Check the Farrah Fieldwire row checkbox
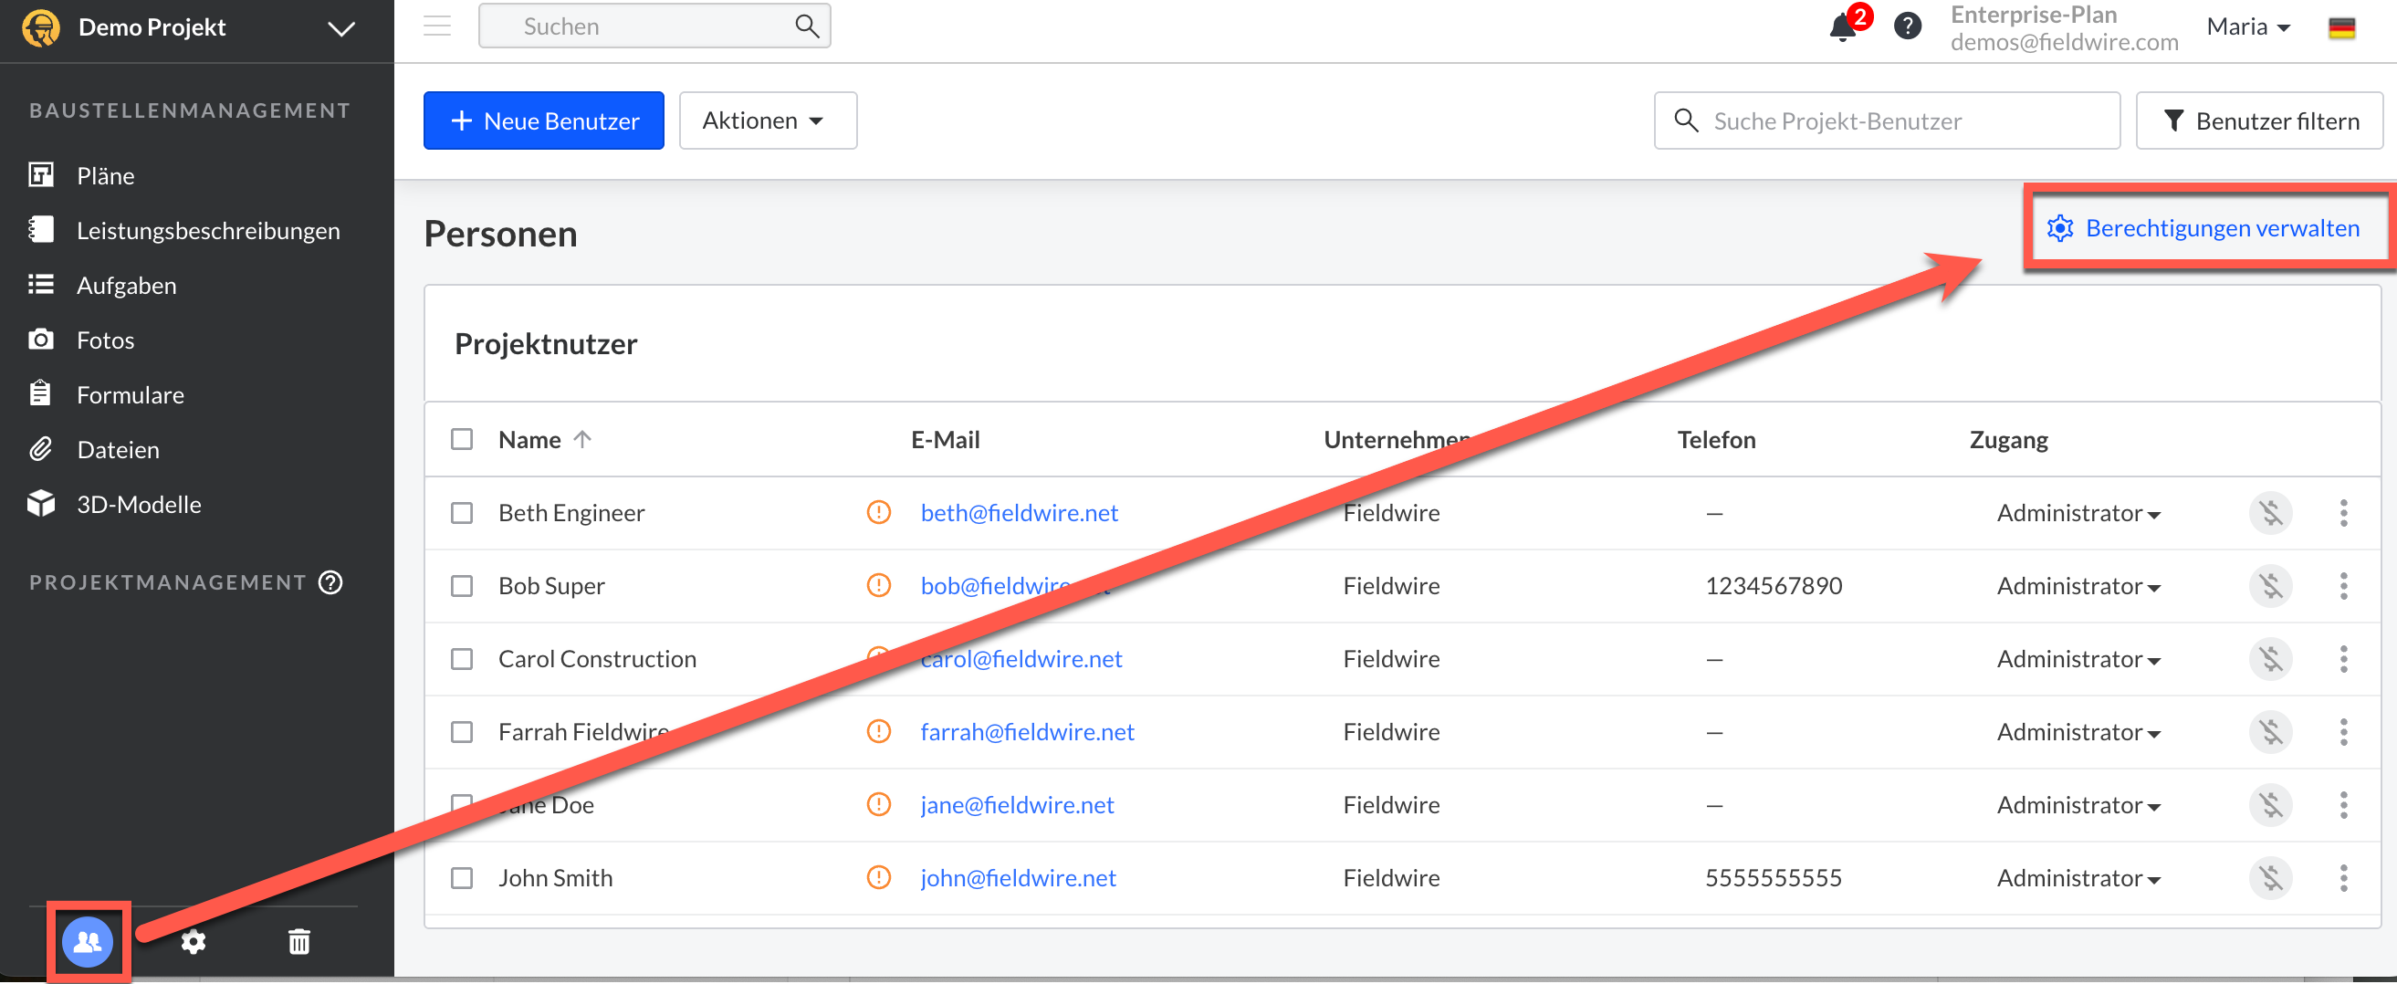 [x=462, y=733]
